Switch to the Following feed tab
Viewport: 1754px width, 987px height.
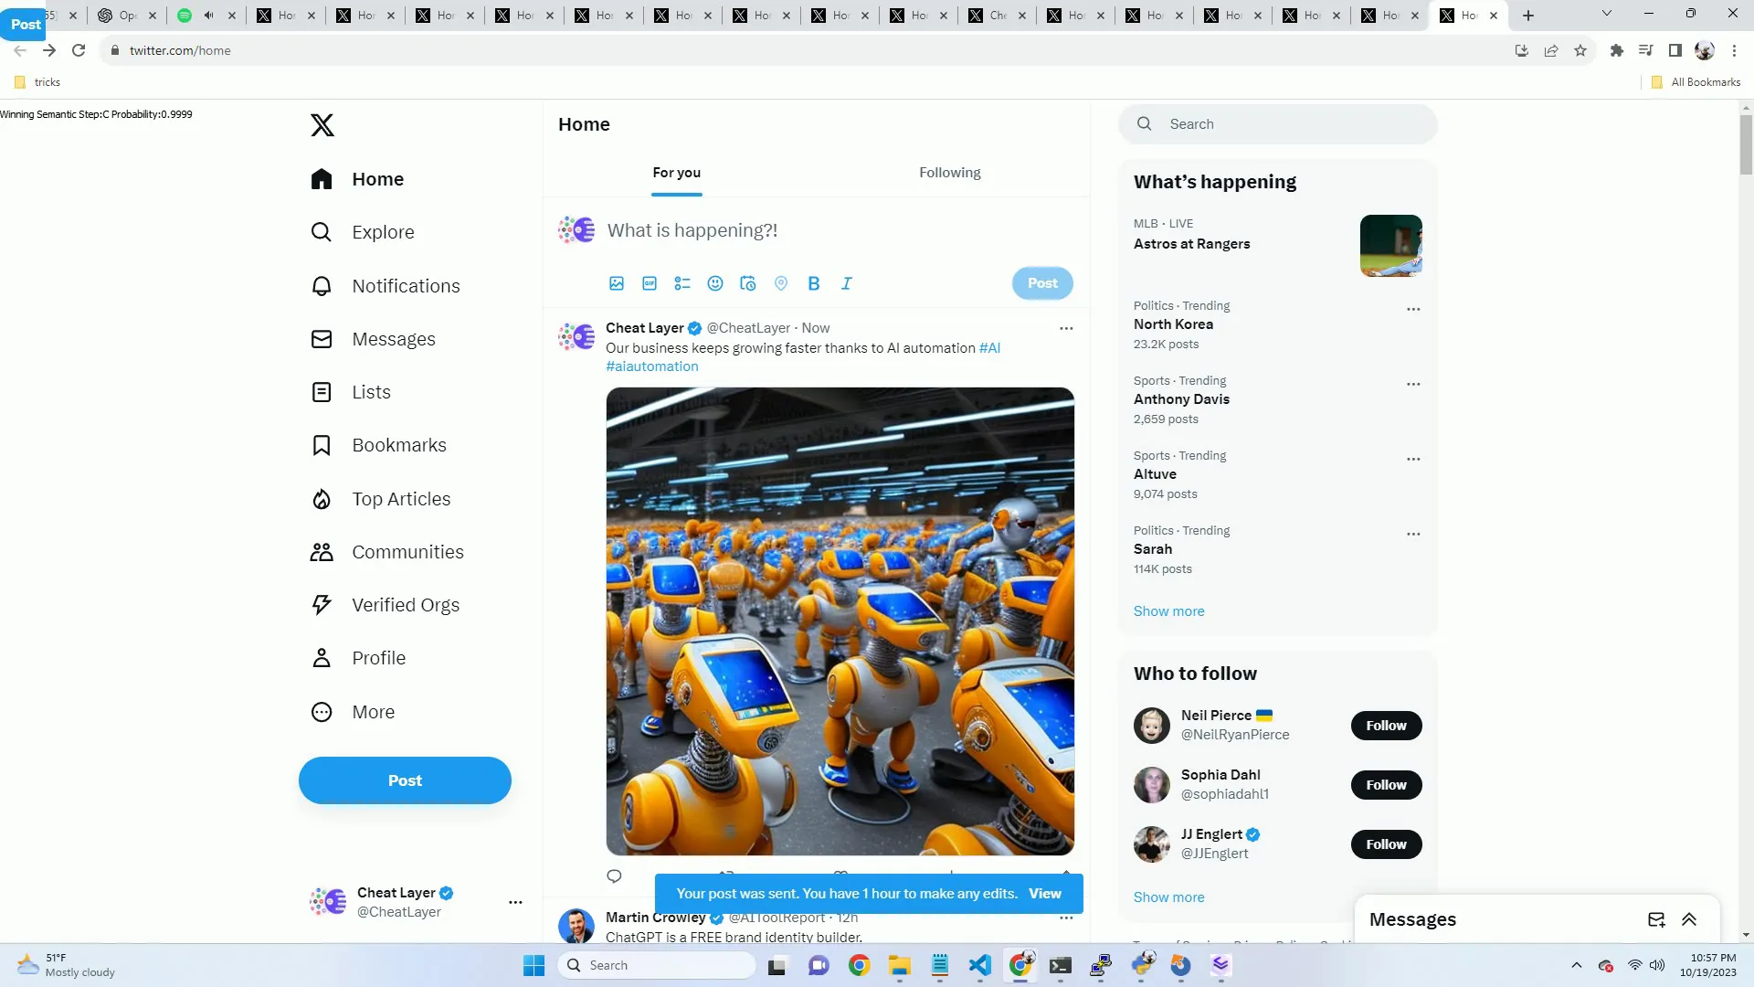[950, 173]
